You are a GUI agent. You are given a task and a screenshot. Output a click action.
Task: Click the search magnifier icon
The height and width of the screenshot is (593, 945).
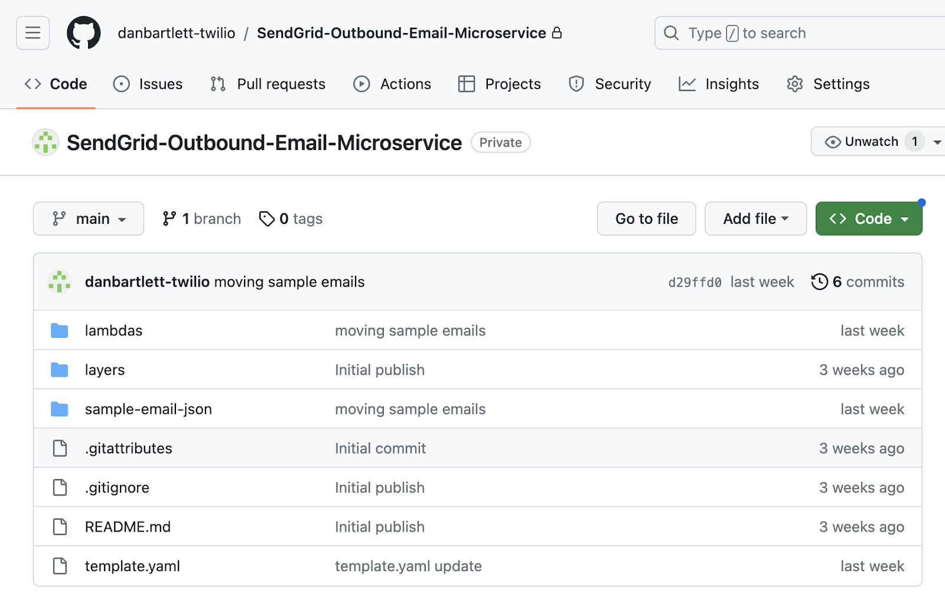(x=672, y=33)
